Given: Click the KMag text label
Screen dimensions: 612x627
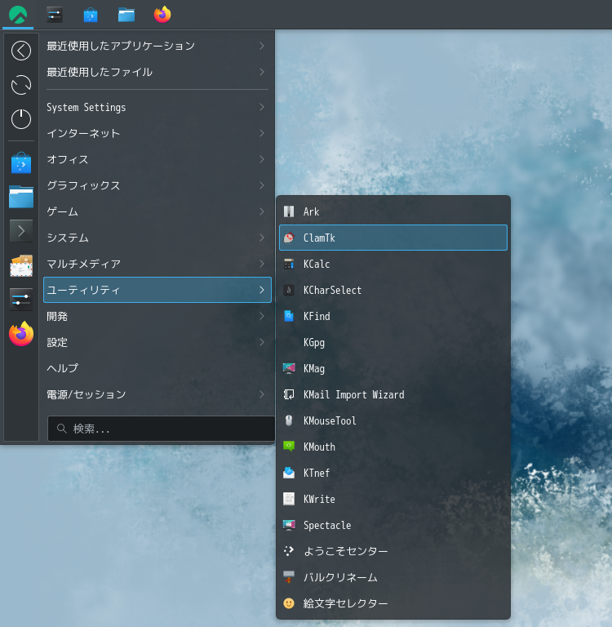Looking at the screenshot, I should [x=314, y=369].
